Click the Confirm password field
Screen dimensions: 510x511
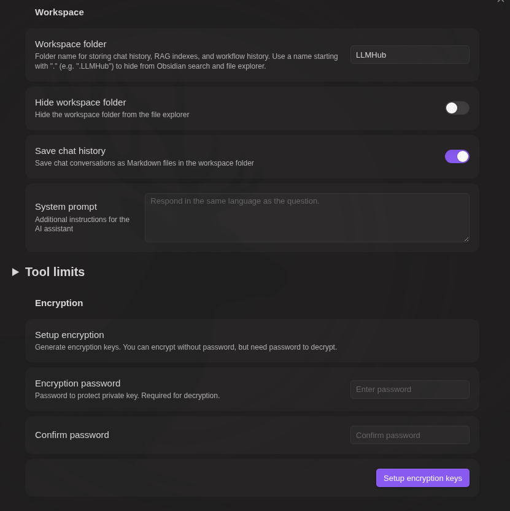pyautogui.click(x=409, y=435)
